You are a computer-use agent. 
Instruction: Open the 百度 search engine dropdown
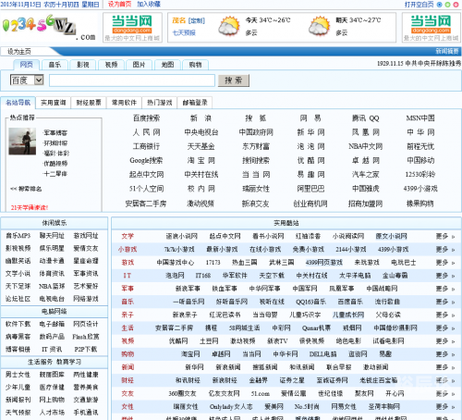27,80
